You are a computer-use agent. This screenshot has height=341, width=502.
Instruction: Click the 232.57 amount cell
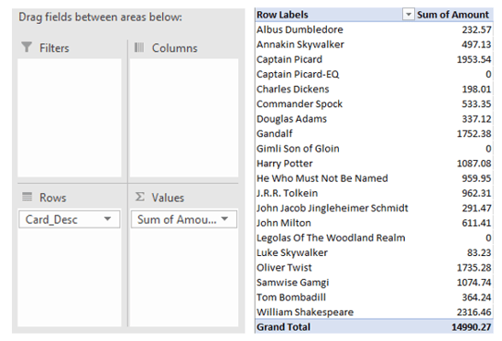[476, 29]
